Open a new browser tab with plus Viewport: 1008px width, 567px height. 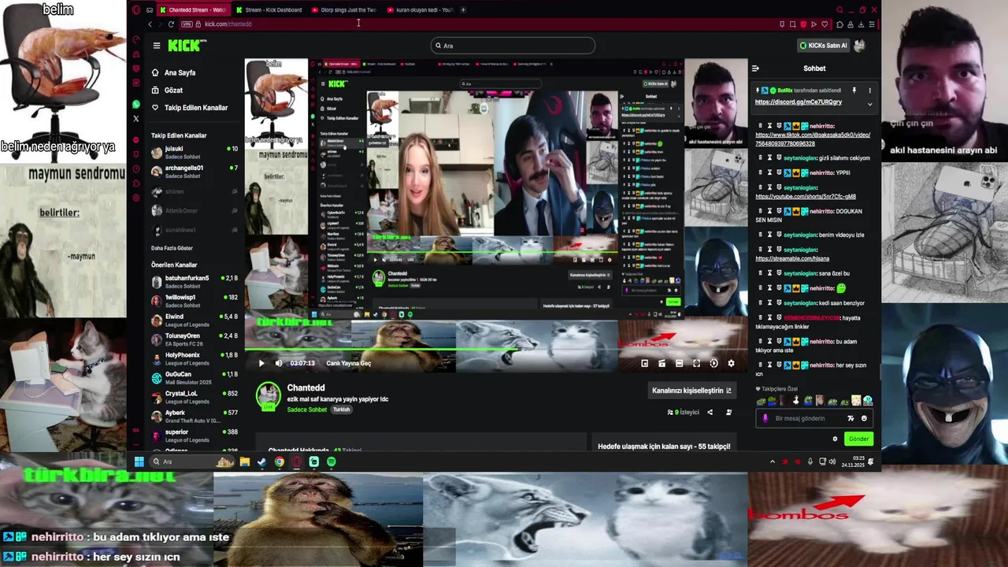point(463,10)
